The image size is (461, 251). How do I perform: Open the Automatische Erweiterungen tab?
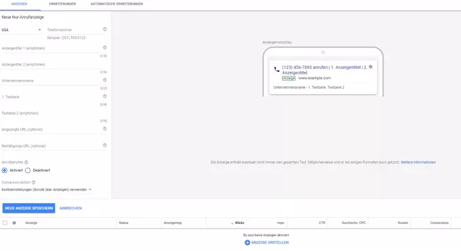coord(117,4)
